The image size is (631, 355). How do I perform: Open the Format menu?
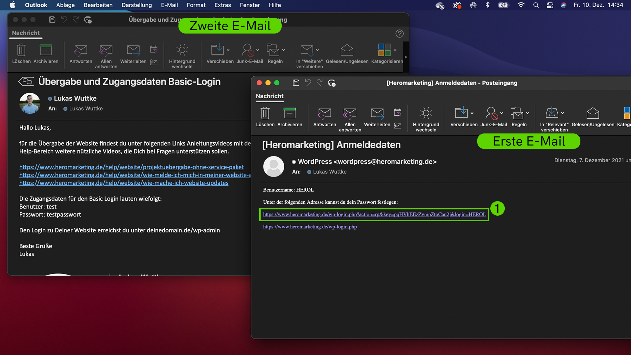click(196, 5)
